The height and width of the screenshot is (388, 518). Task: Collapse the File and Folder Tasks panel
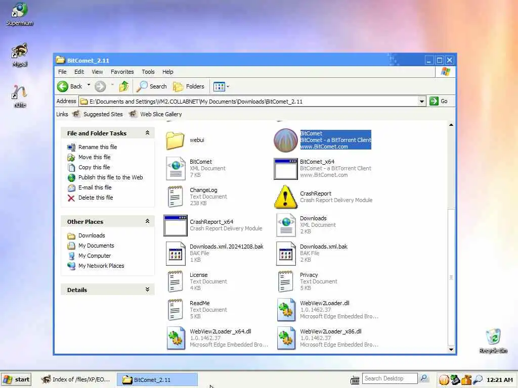click(x=147, y=133)
